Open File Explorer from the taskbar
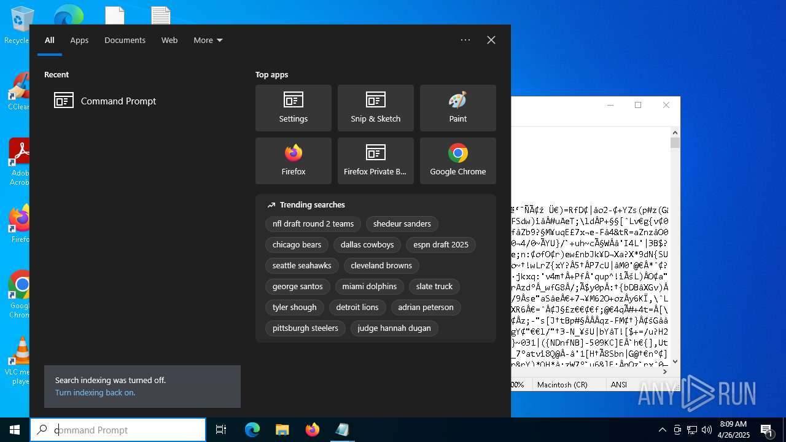 click(282, 430)
